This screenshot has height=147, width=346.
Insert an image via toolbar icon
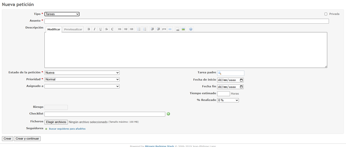pos(183,29)
